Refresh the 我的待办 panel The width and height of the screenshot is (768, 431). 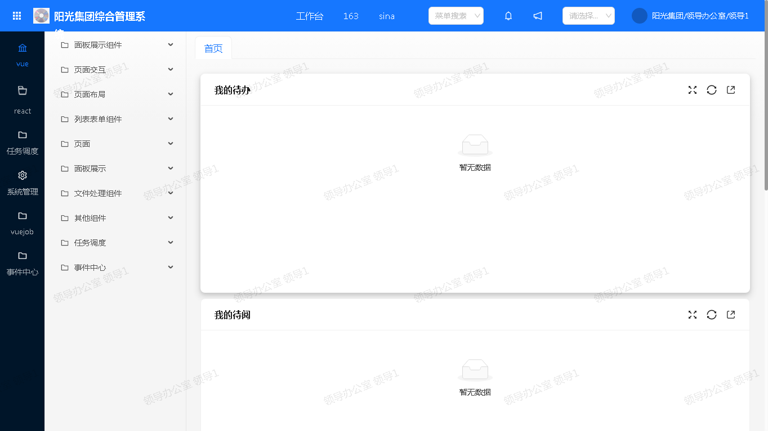(x=712, y=90)
